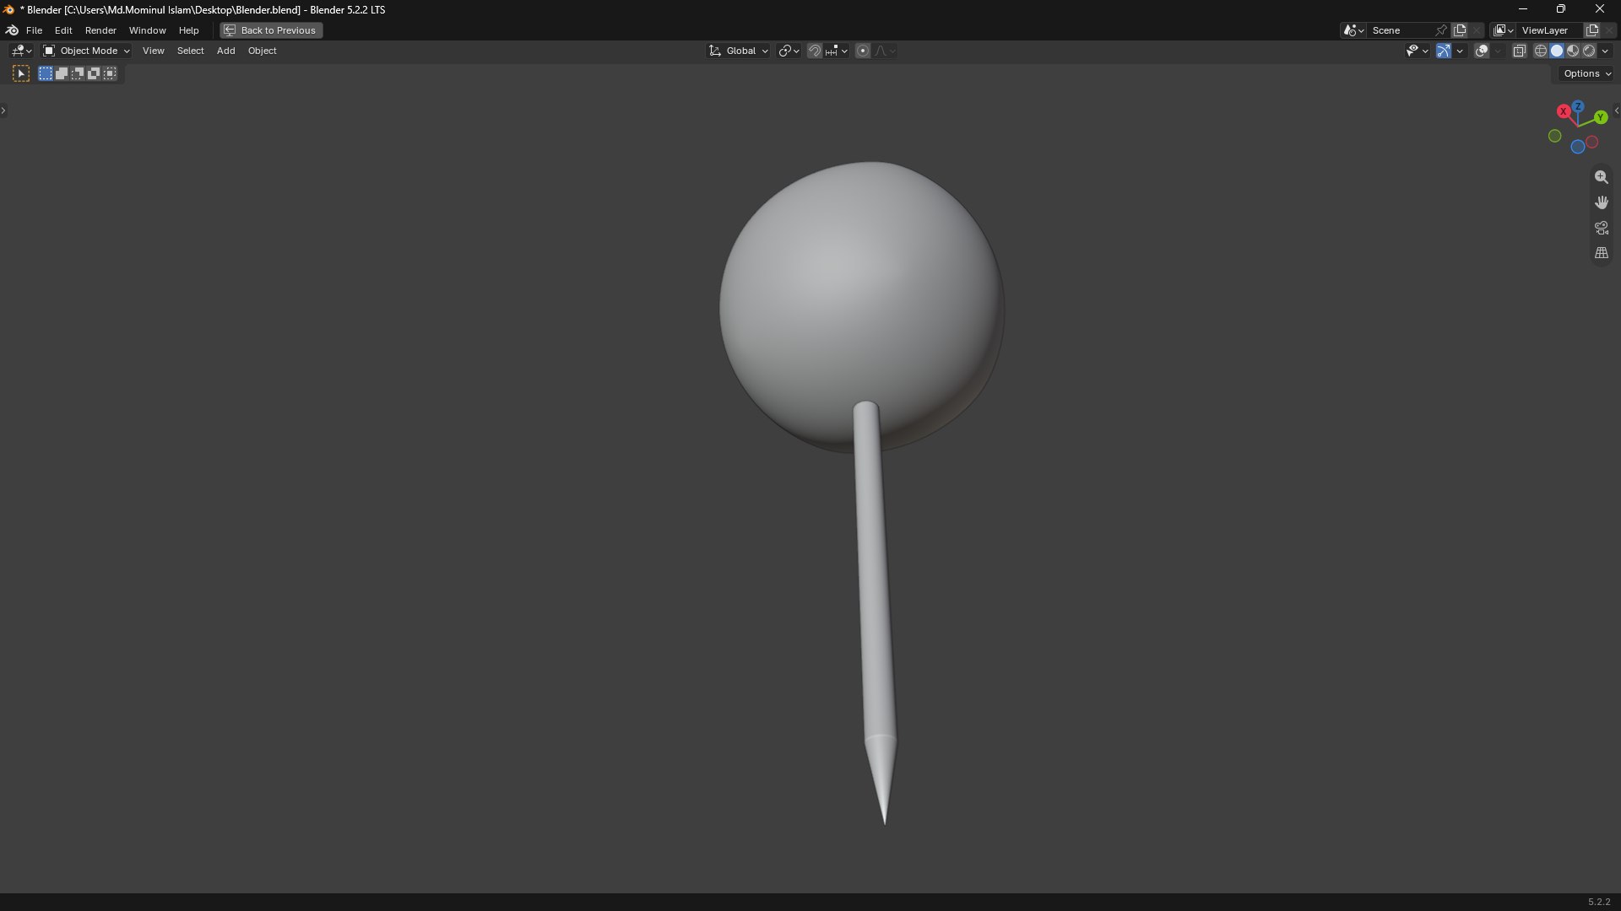This screenshot has width=1621, height=911.
Task: Open the Object menu in viewport header
Action: point(262,51)
